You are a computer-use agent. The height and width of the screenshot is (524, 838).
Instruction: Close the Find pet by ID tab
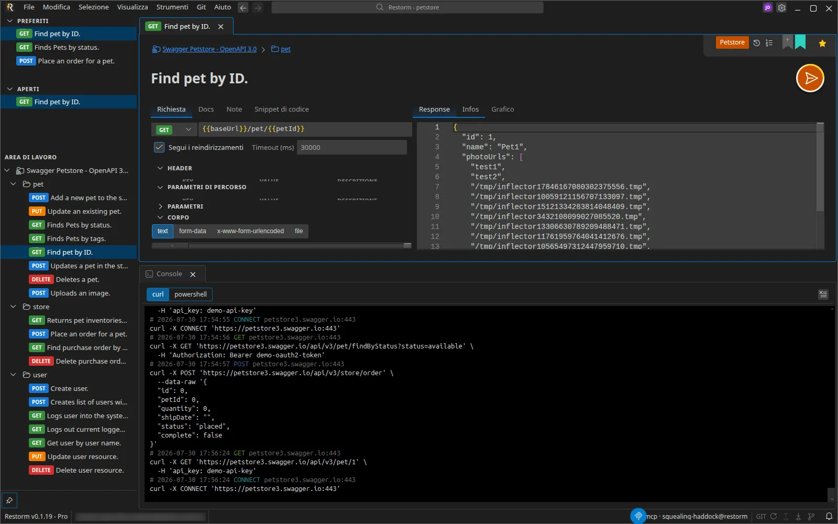pyautogui.click(x=220, y=27)
